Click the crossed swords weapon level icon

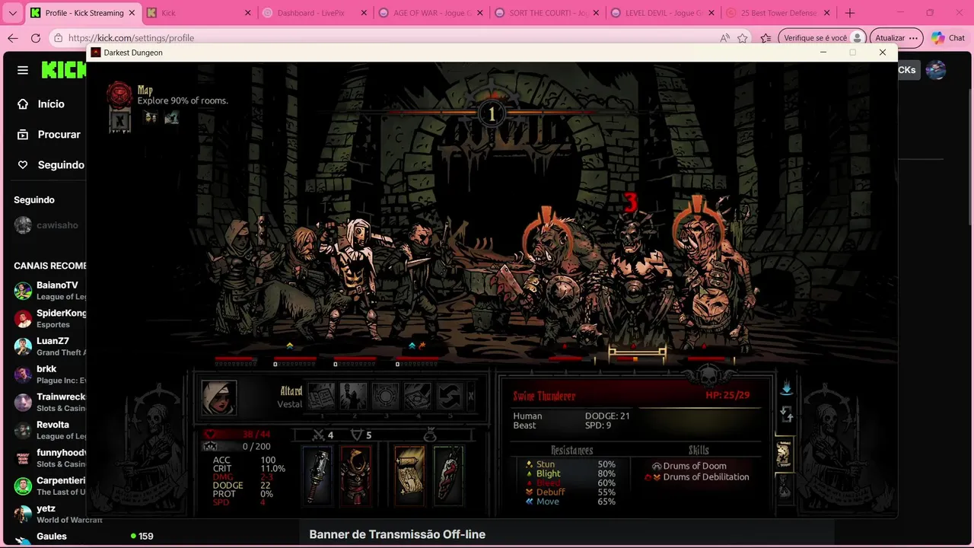[319, 435]
